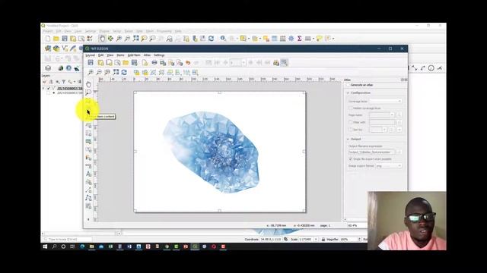
Task: Select the layout Zoom magnifier tool
Action: coord(88,93)
